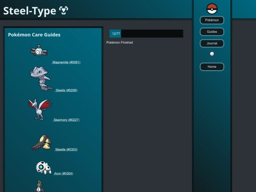Open the Skarmory (#0227) care guide link
The width and height of the screenshot is (256, 192).
(66, 120)
